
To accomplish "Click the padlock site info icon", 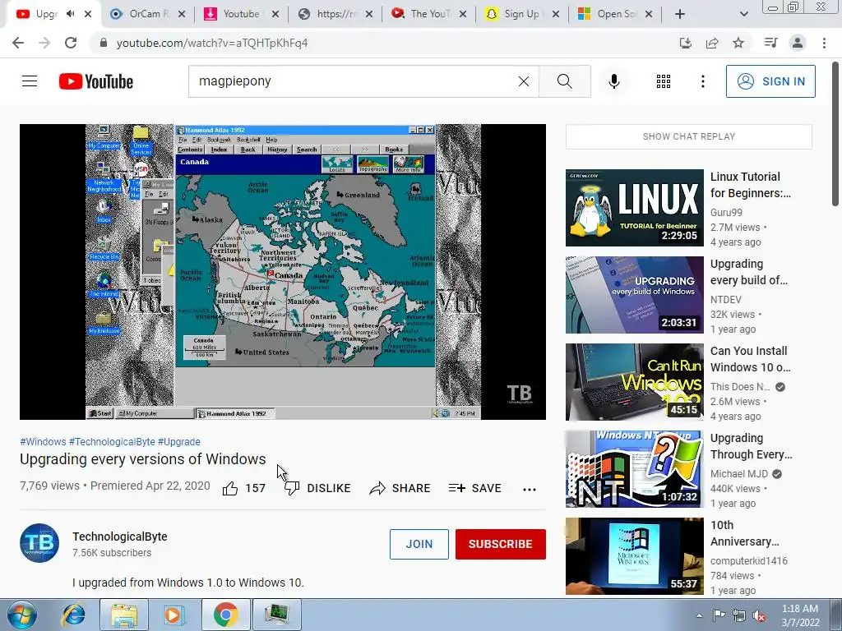I will click(x=104, y=43).
